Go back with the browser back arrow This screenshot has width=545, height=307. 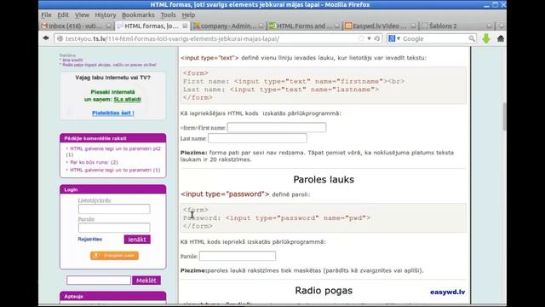click(x=46, y=38)
